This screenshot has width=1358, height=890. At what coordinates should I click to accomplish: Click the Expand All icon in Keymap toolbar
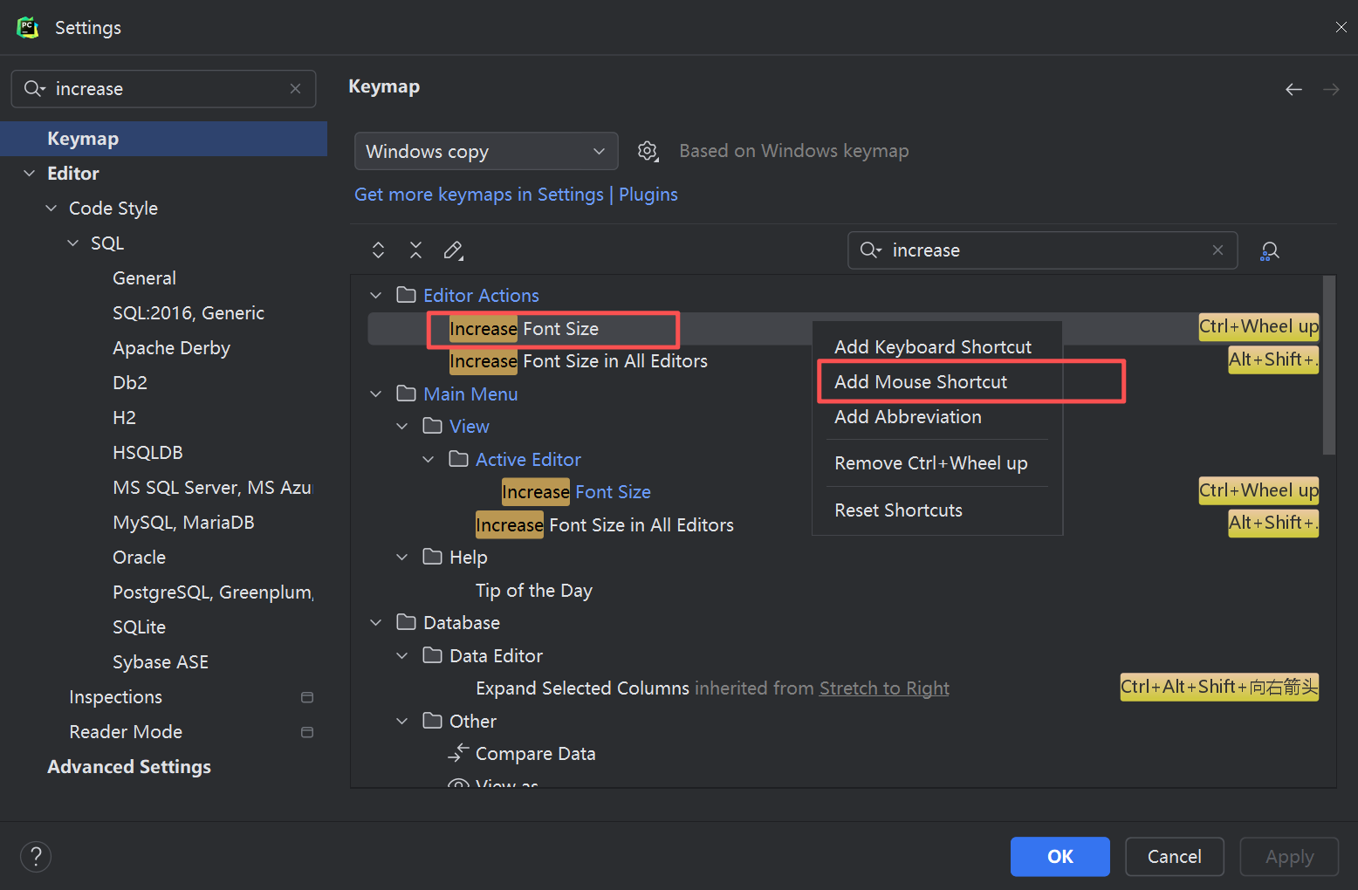point(378,250)
